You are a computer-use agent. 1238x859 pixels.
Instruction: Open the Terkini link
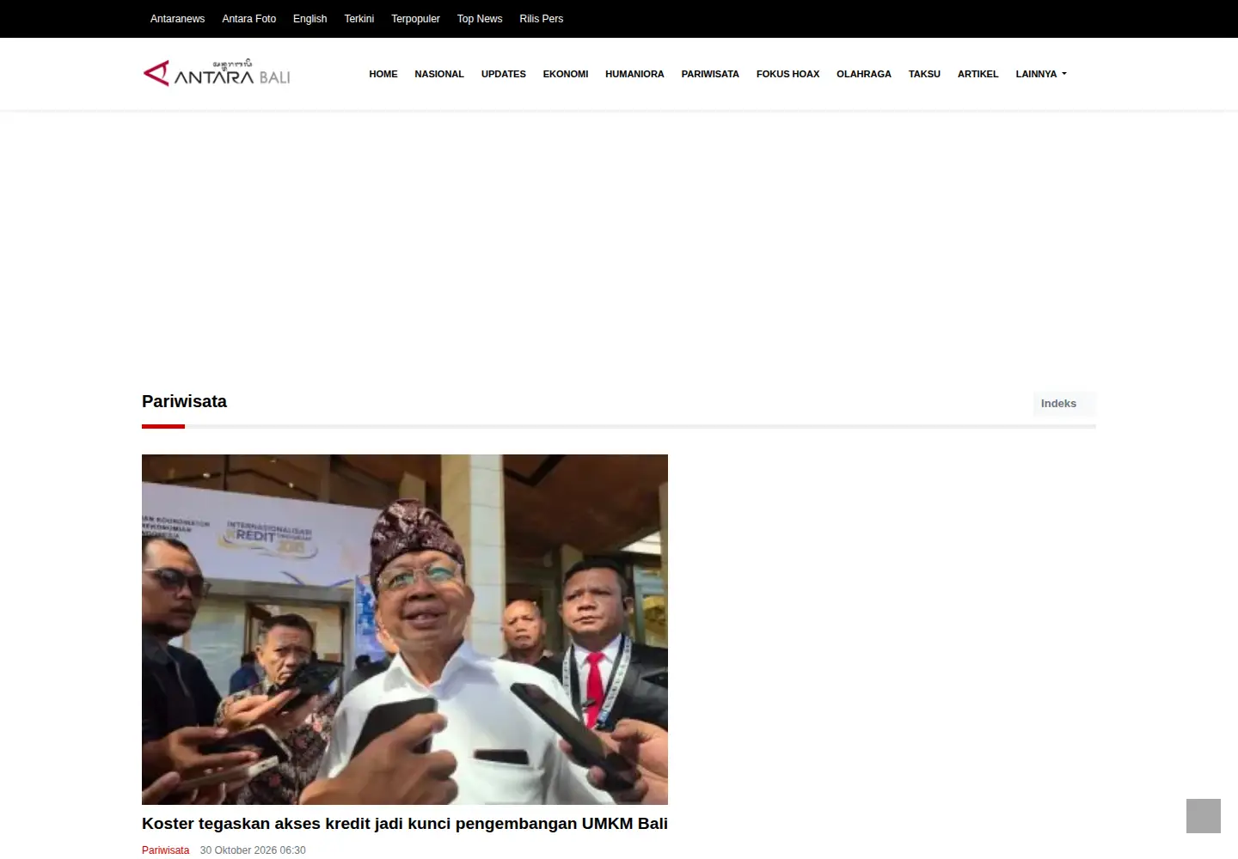(x=359, y=19)
